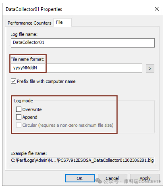Enable the Overwrite log mode checkbox
This screenshot has height=188, width=166.
(x=19, y=109)
